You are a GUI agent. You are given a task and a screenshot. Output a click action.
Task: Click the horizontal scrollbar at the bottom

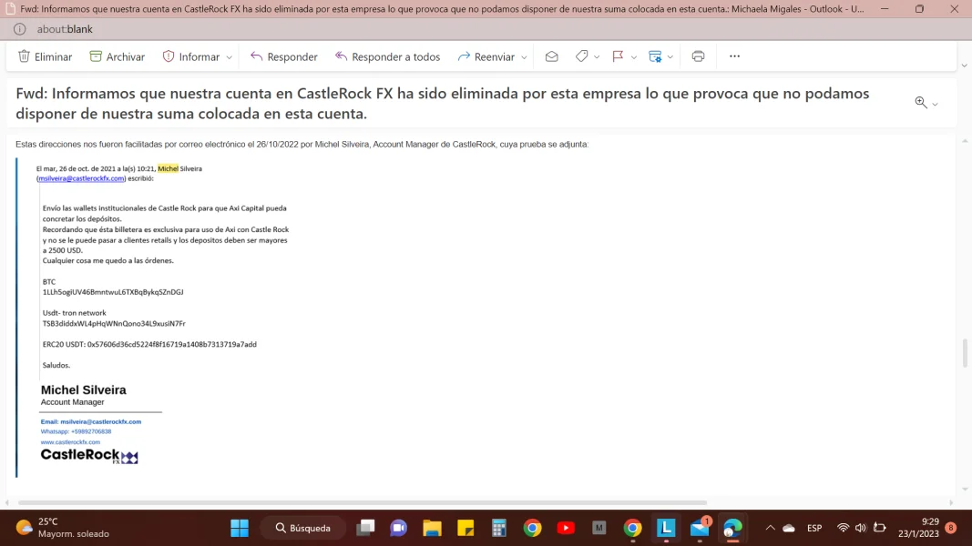click(363, 502)
